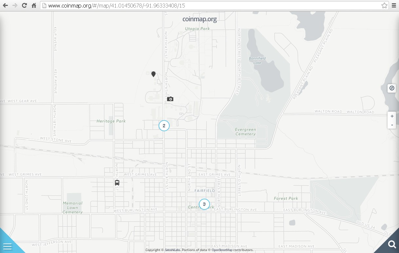Zoom in the map with plus button

click(392, 116)
